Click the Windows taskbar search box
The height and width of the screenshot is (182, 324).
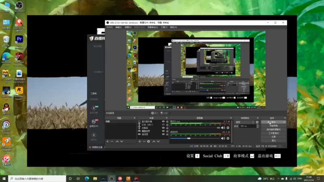pos(37,178)
